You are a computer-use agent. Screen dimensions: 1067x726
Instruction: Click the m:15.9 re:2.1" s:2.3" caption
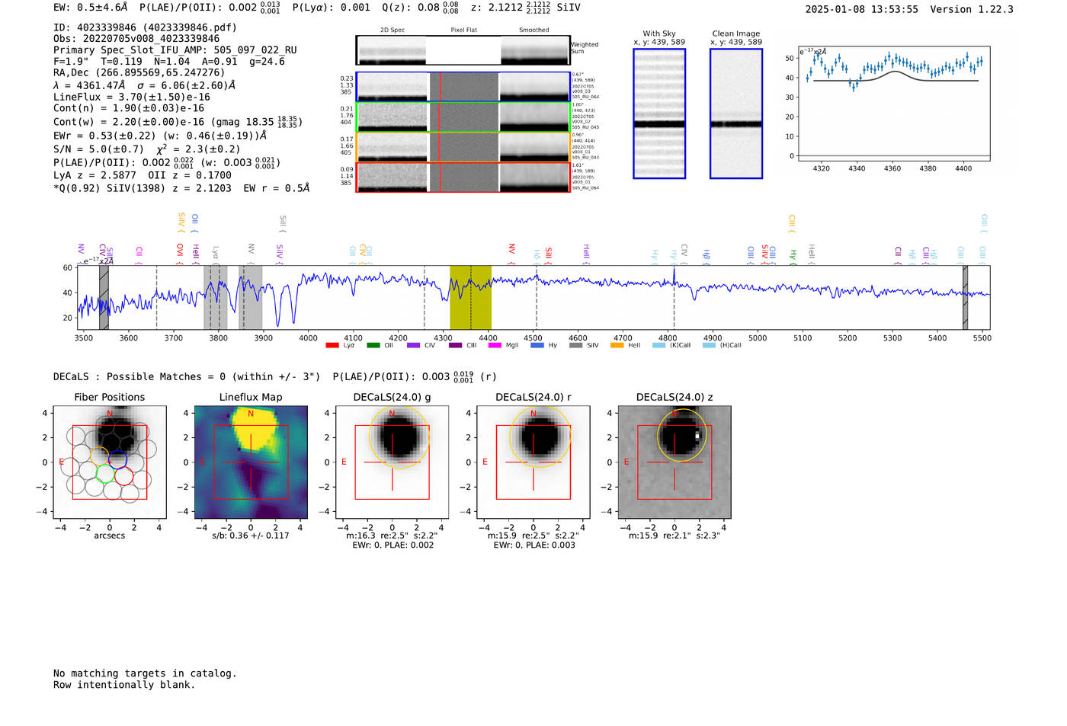click(674, 536)
